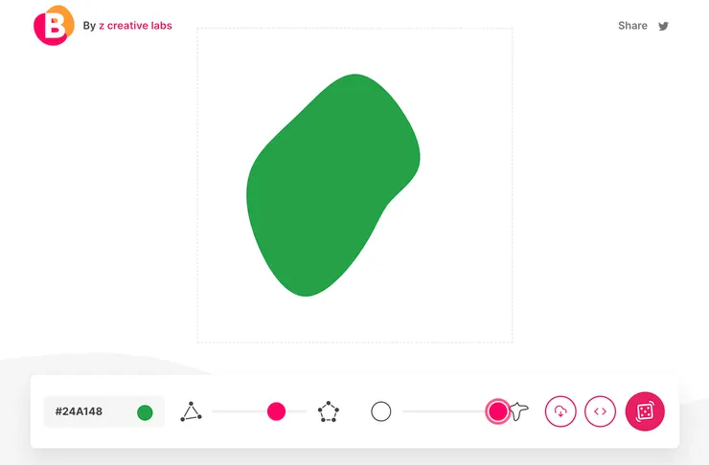
Task: Click the hex color field #24A148
Action: (x=104, y=411)
